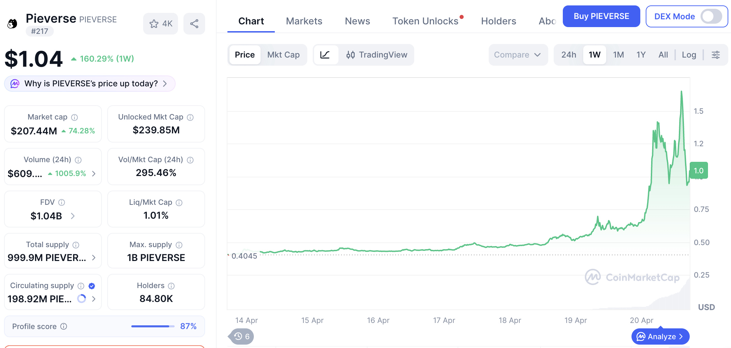Expand Total supply details chevron
The height and width of the screenshot is (348, 731).
pyautogui.click(x=94, y=258)
